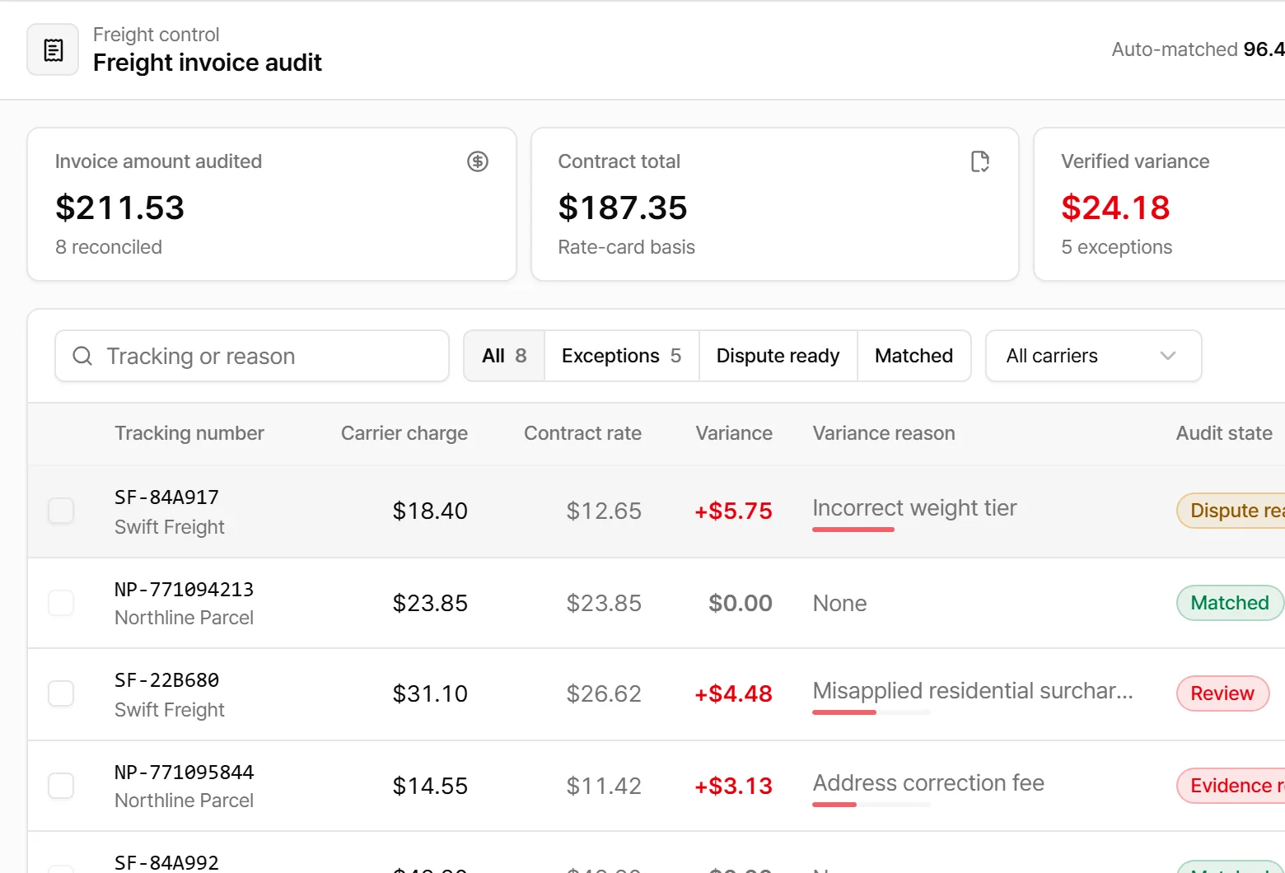The width and height of the screenshot is (1285, 873).
Task: Click the $187.35 contract total value
Action: click(x=623, y=208)
